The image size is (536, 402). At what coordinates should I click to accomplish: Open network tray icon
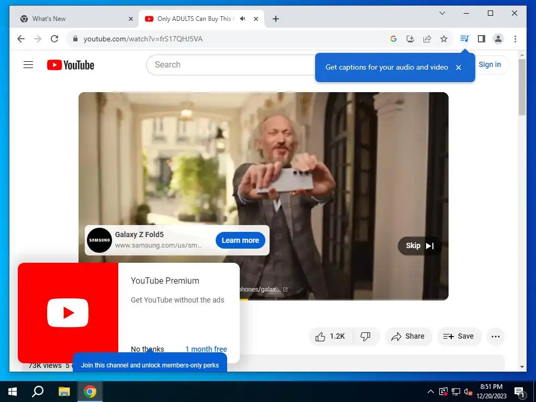coord(456,392)
